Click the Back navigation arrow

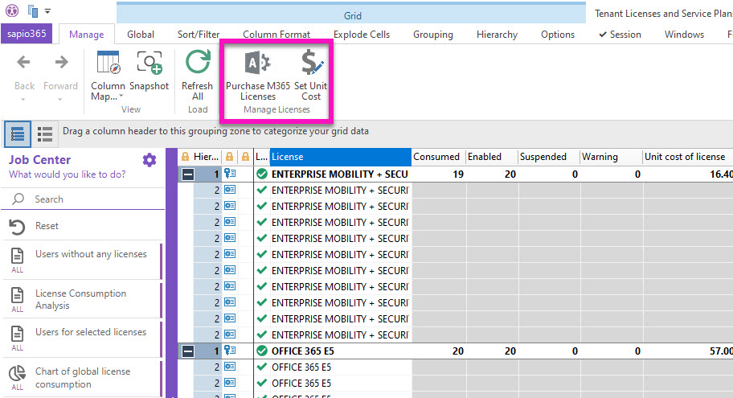coord(24,62)
